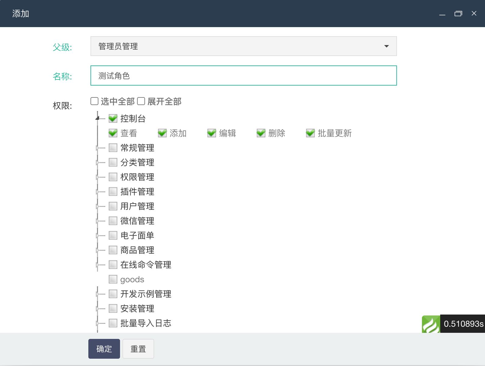Select the 电子面单 tree label

click(137, 235)
